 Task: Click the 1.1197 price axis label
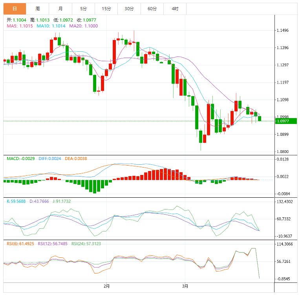pos(283,82)
